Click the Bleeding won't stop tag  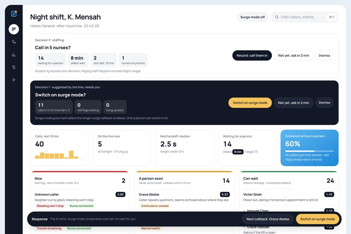click(51, 206)
